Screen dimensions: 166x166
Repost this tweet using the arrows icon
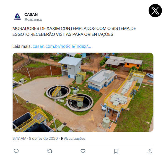[50, 151]
